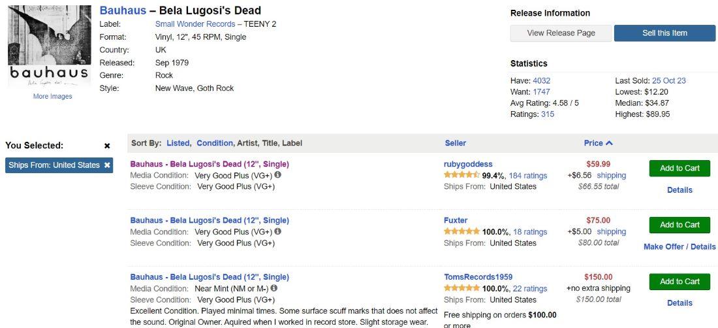The width and height of the screenshot is (718, 328).
Task: Add the Fuxter $75.00 listing to cart
Action: (679, 225)
